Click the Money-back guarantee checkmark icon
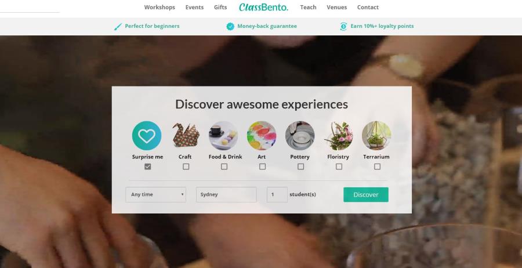The height and width of the screenshot is (268, 522). point(230,26)
